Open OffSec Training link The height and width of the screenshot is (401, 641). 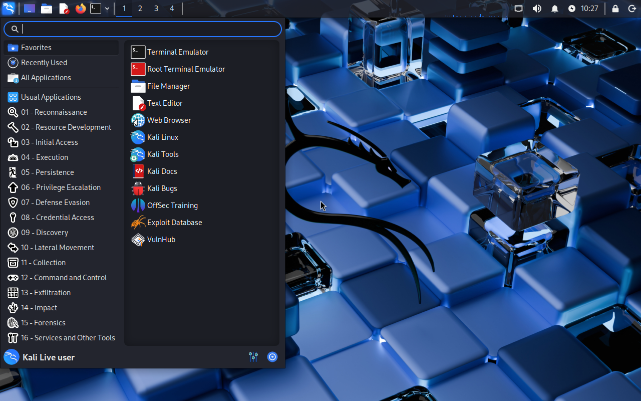(172, 206)
